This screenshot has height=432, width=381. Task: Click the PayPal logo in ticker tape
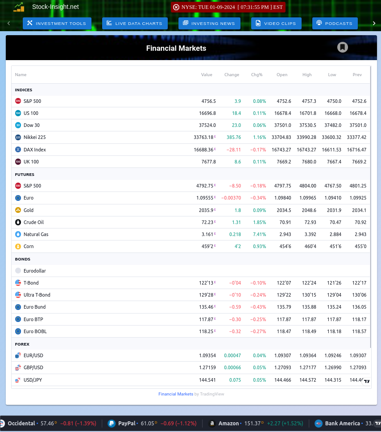pyautogui.click(x=112, y=423)
